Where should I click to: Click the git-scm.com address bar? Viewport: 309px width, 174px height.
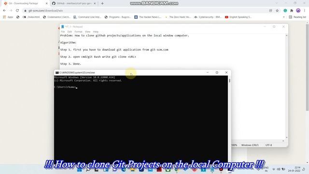(x=146, y=11)
